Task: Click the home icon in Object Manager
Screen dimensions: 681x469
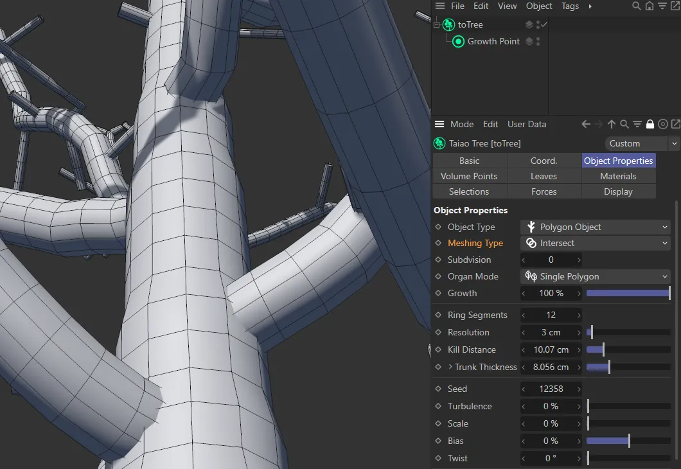Action: (649, 6)
